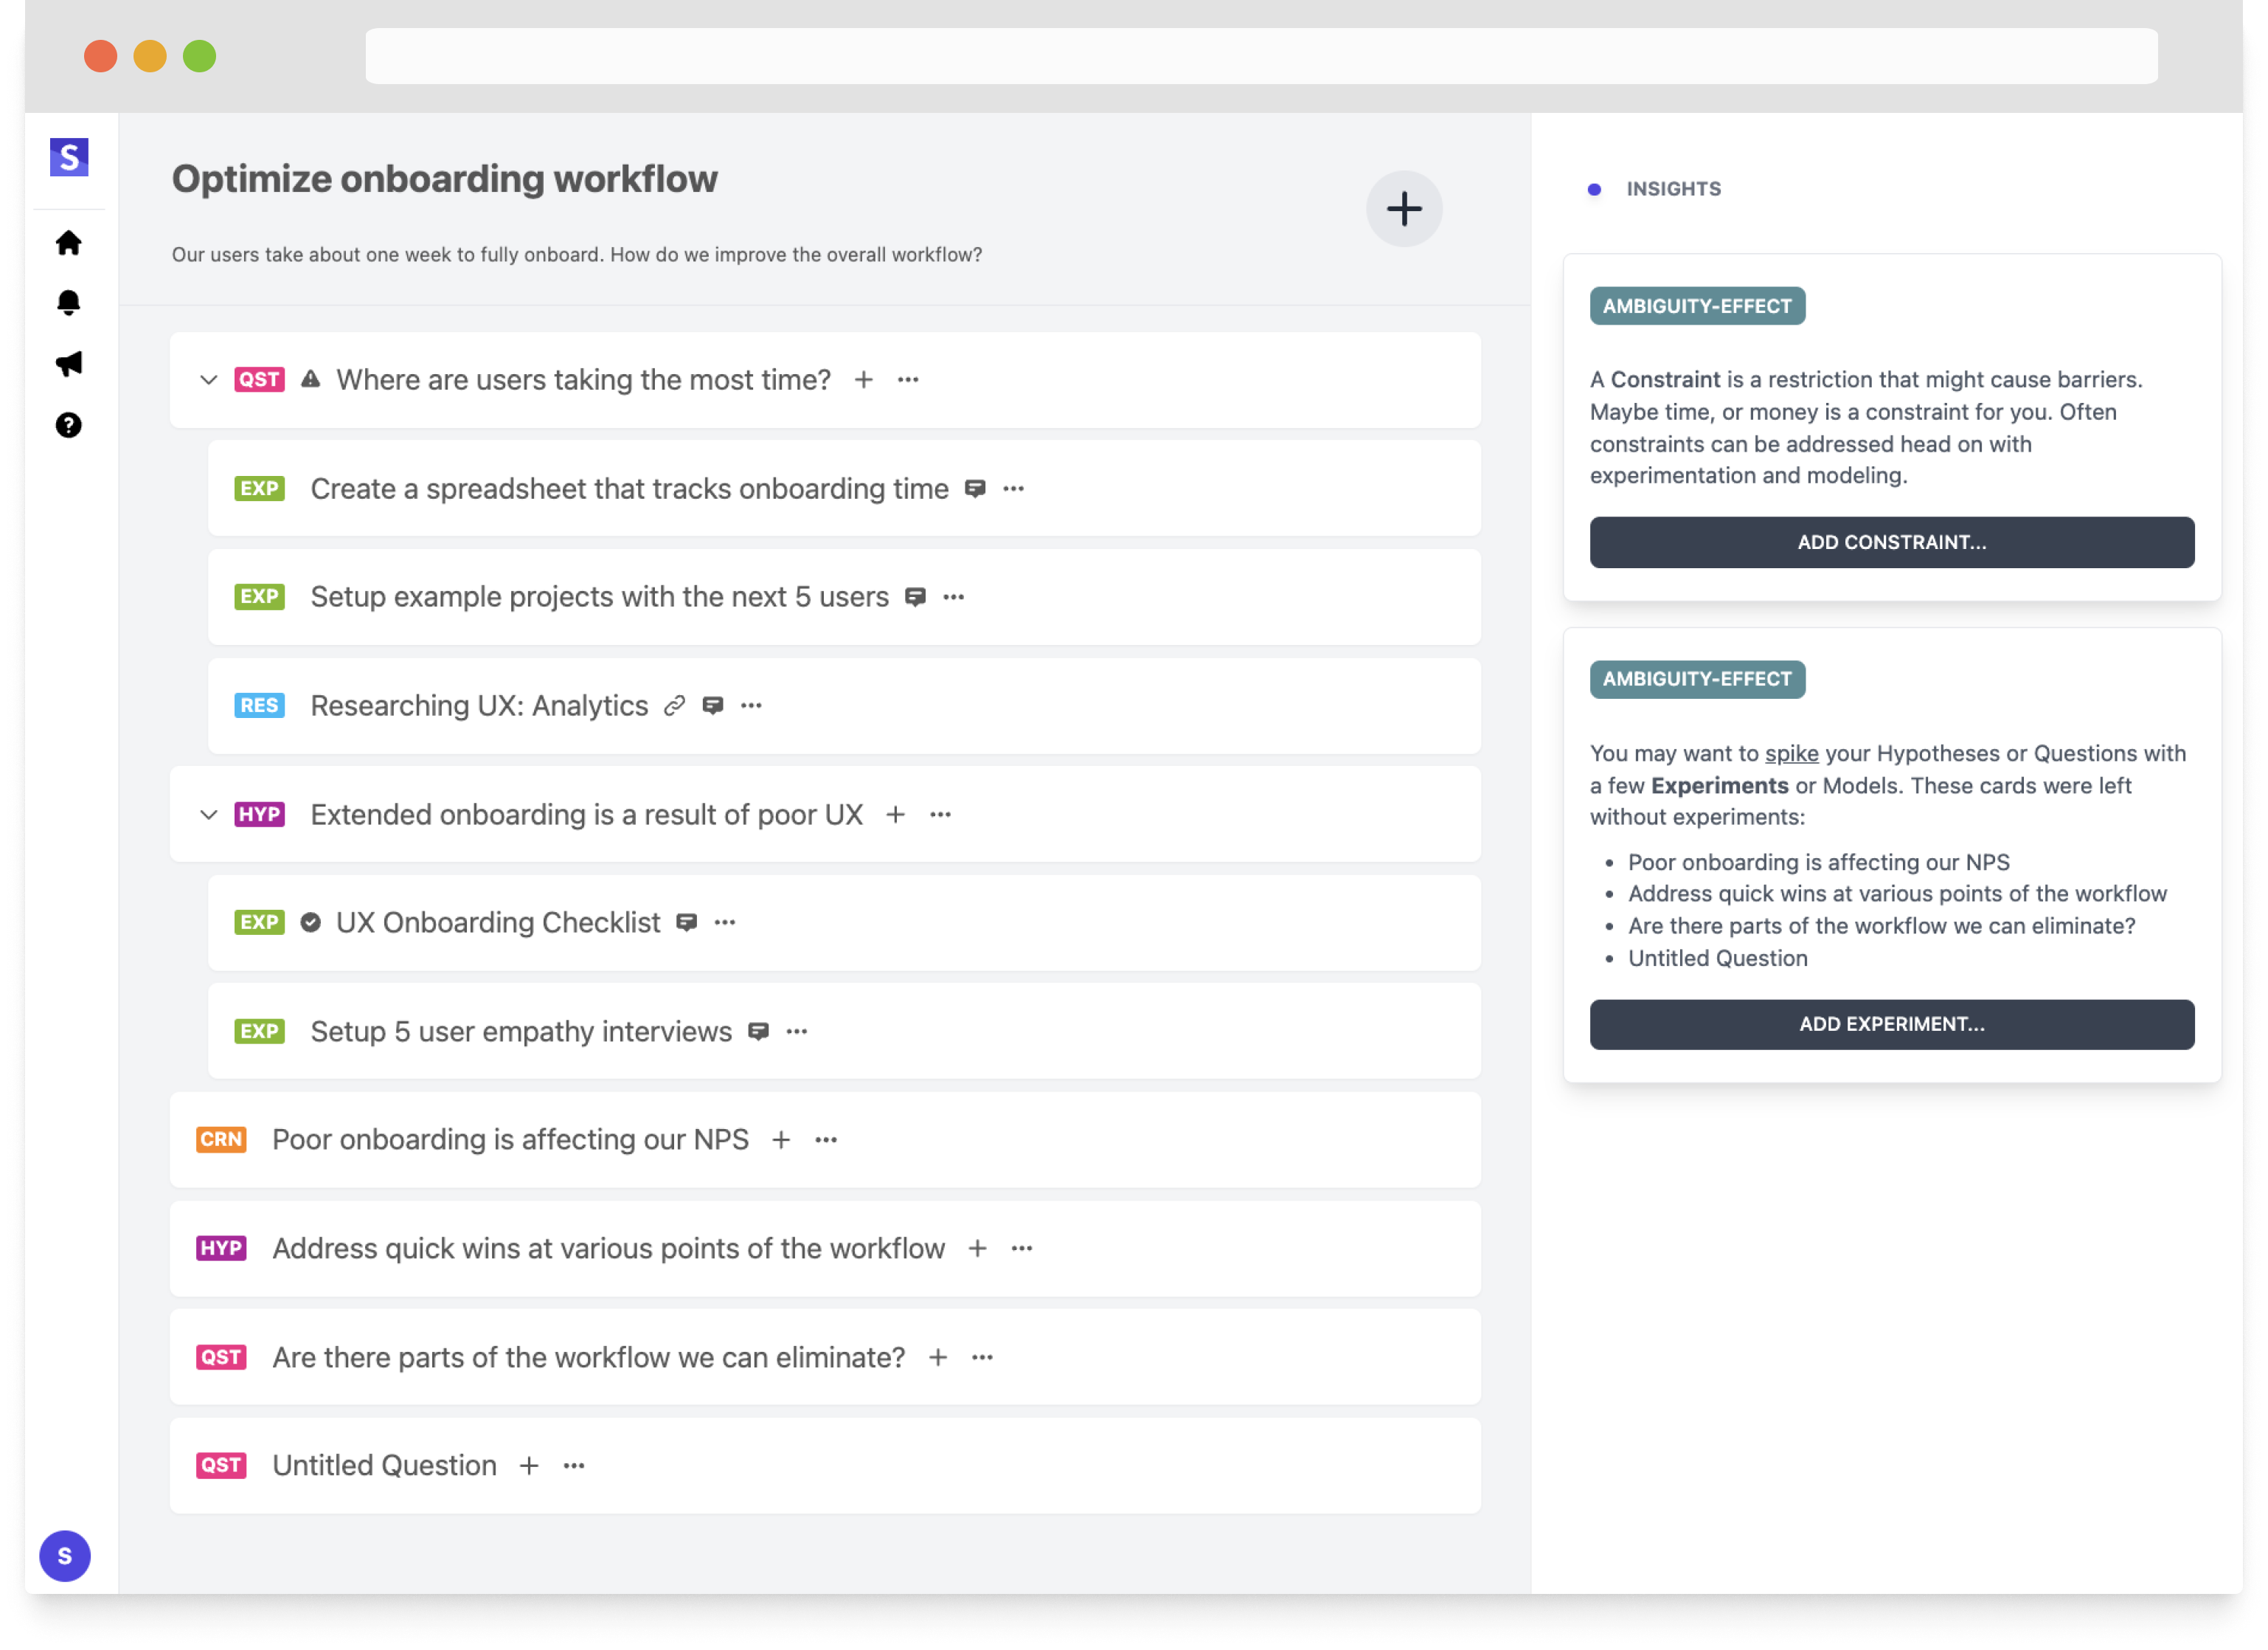The height and width of the screenshot is (1650, 2268).
Task: Close window with red traffic light button
Action: [101, 56]
